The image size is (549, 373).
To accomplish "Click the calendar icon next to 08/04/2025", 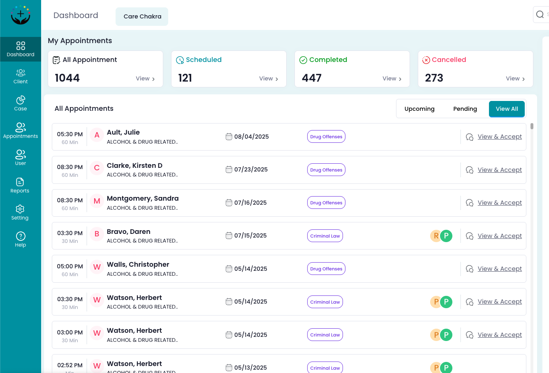I will pos(229,136).
